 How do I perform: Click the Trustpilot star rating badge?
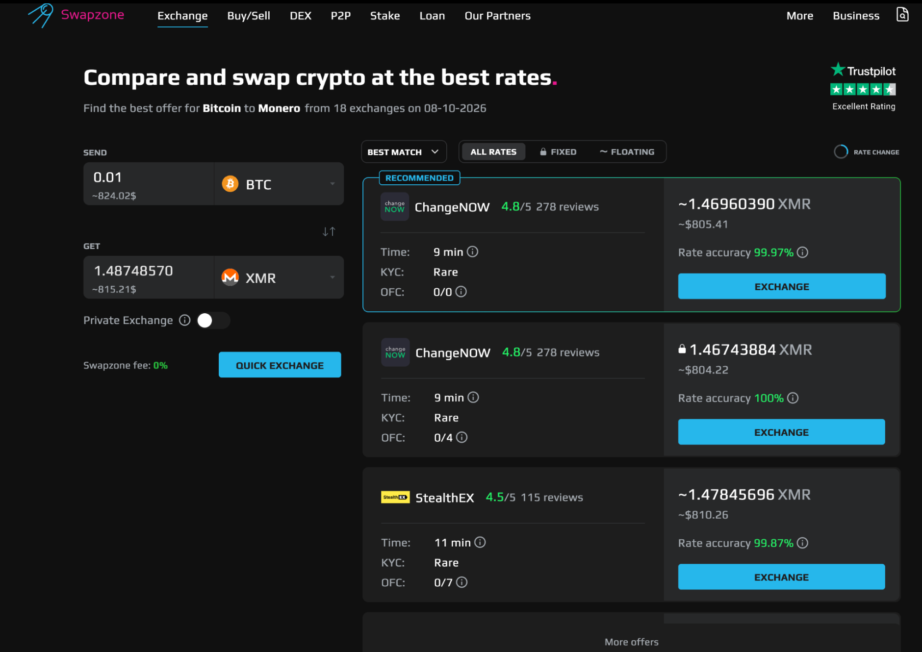(863, 89)
